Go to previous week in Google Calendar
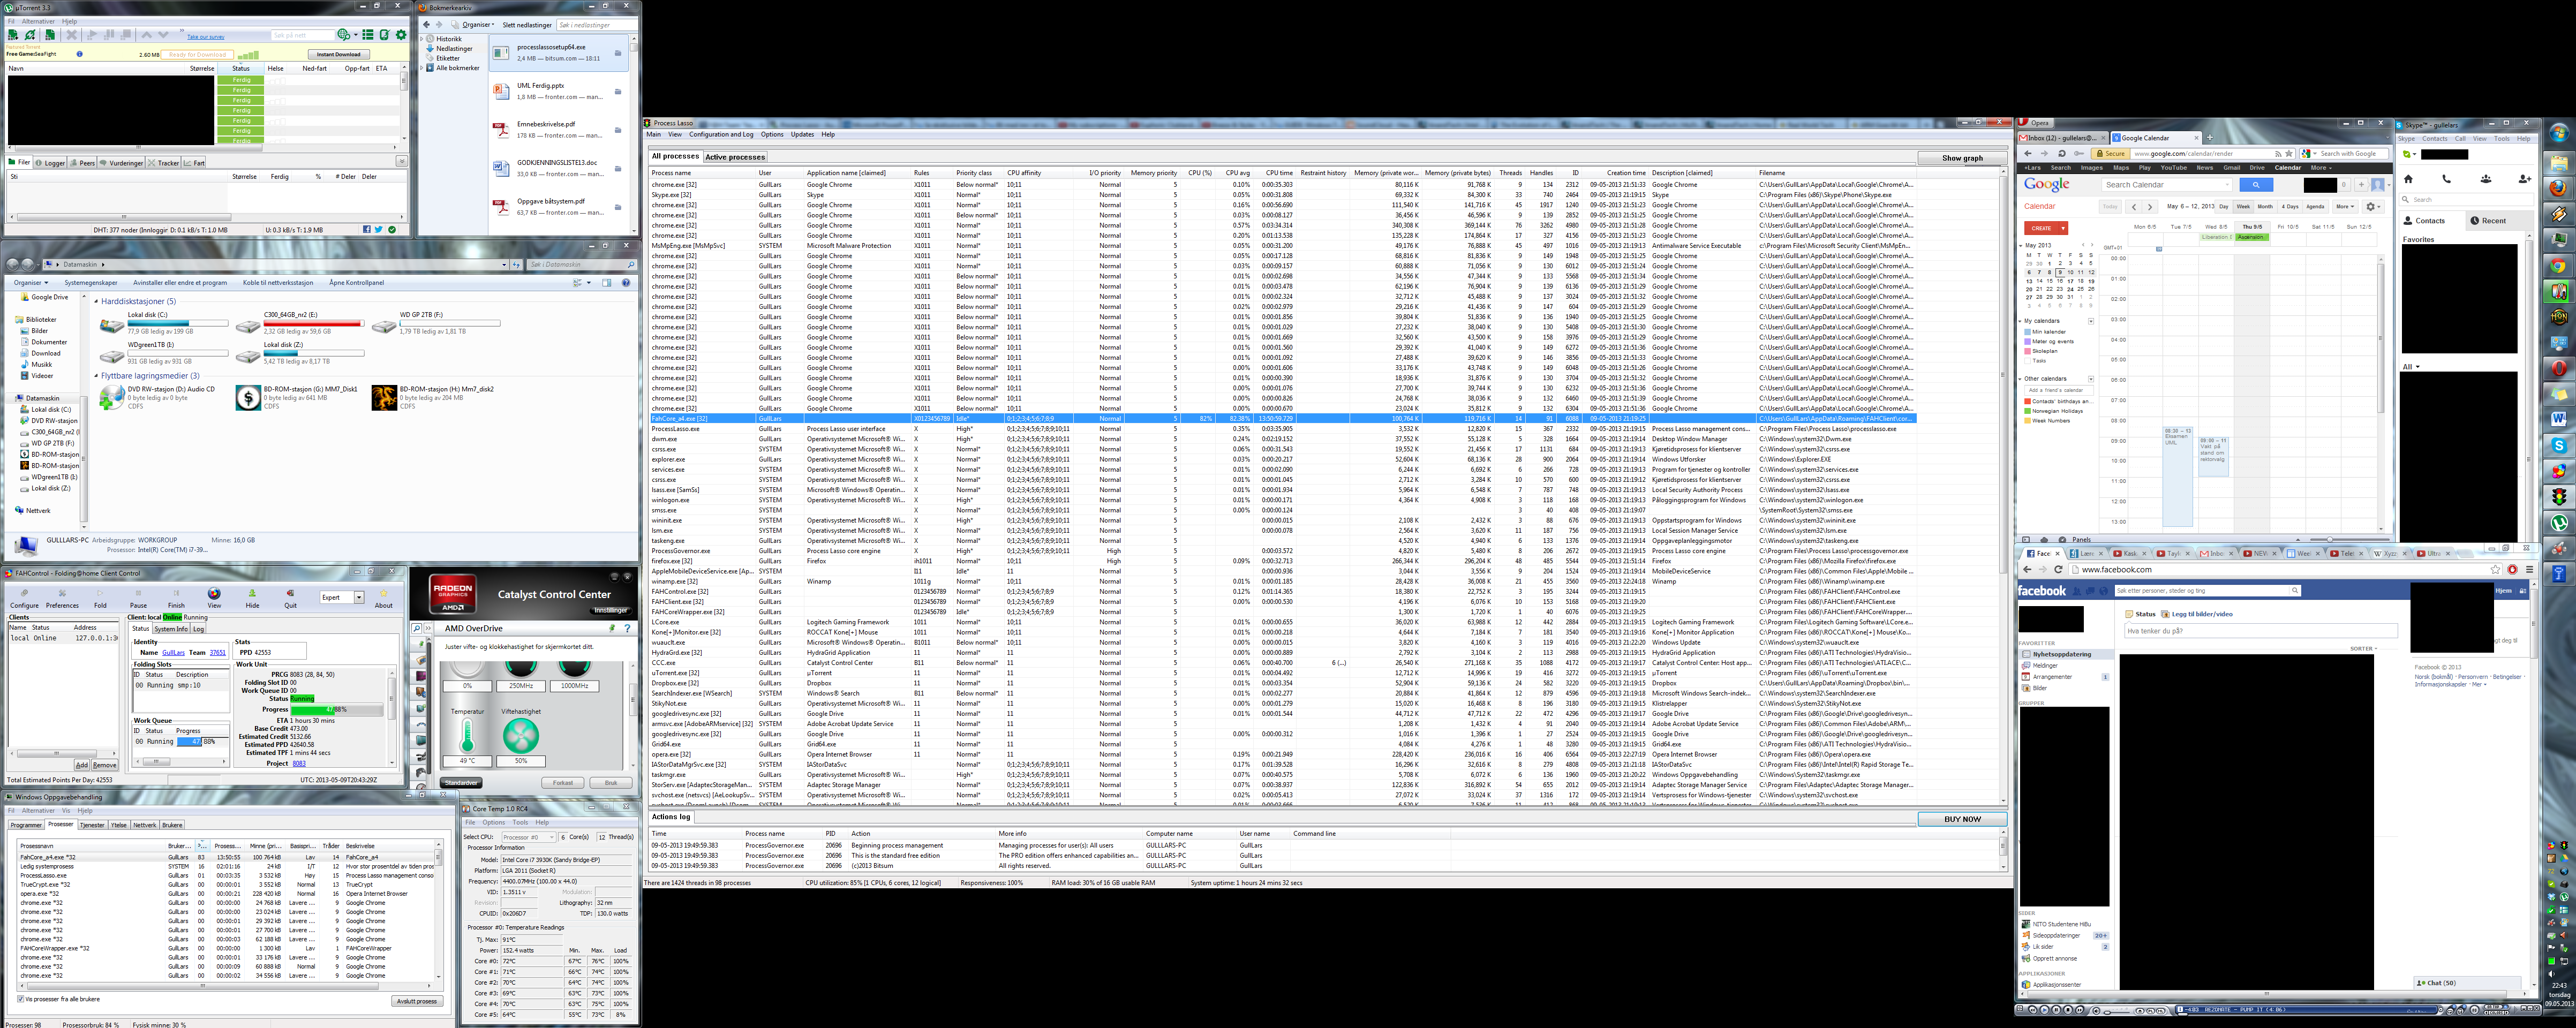Image resolution: width=2576 pixels, height=1028 pixels. pyautogui.click(x=2134, y=207)
